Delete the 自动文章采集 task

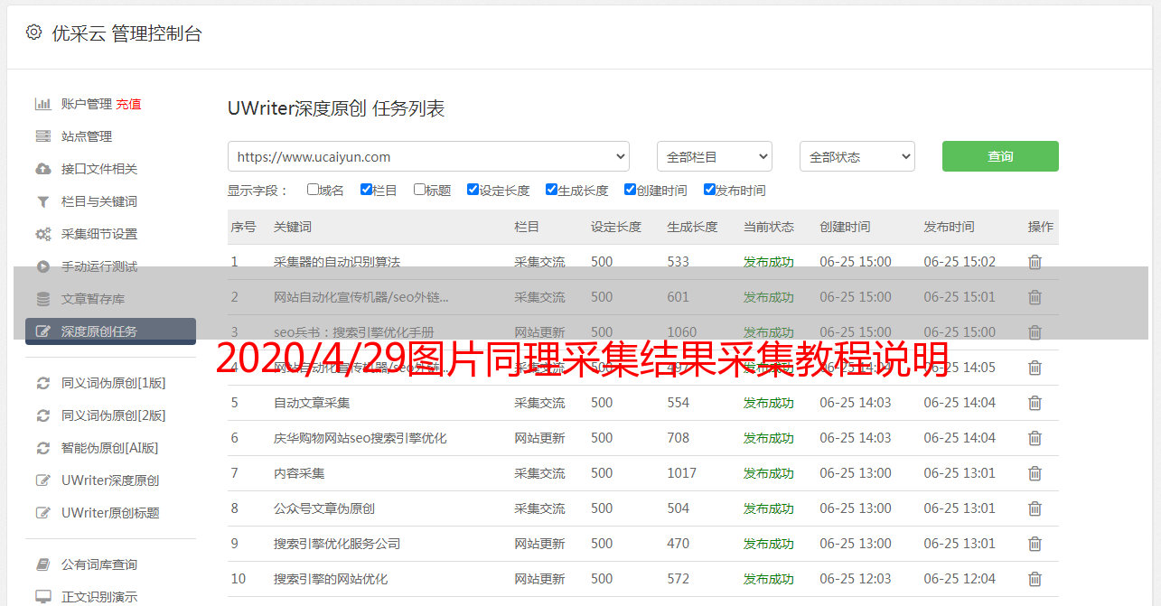1035,403
